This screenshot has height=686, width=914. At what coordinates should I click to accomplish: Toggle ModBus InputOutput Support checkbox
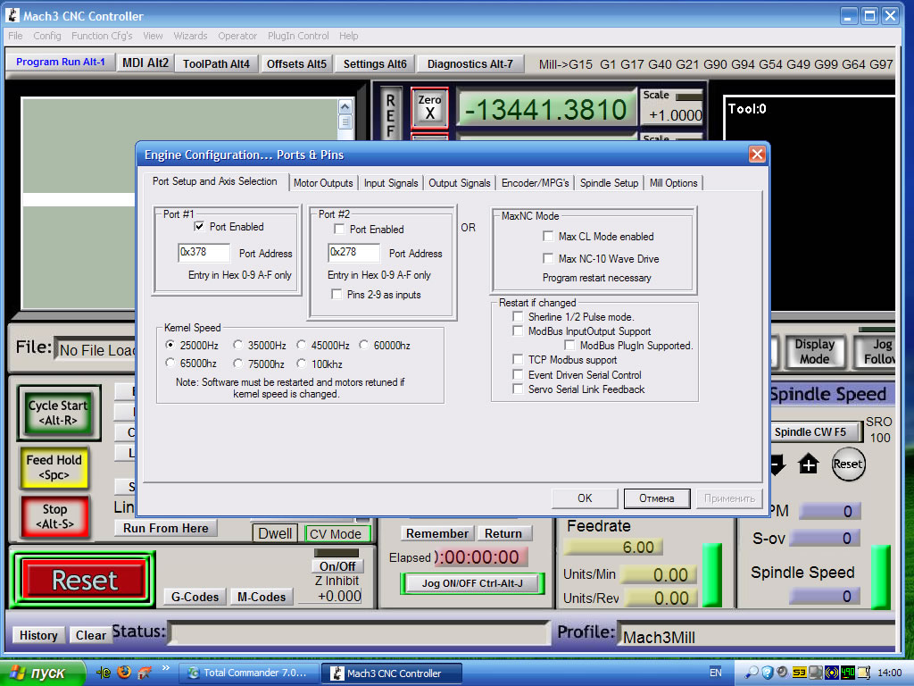pos(518,330)
